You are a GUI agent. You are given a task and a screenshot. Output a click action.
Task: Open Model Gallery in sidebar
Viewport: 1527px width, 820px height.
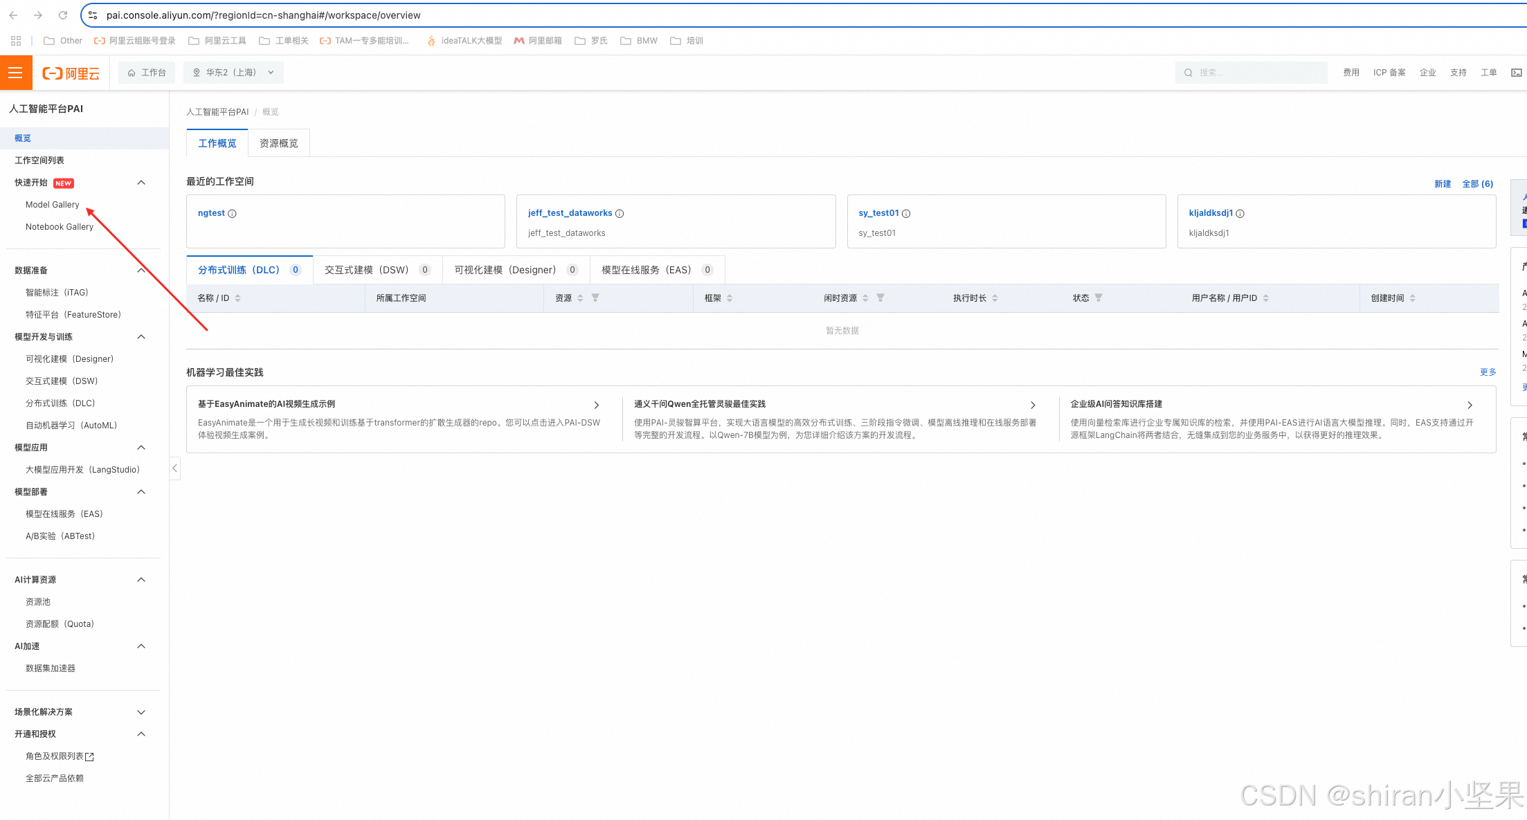pyautogui.click(x=53, y=205)
